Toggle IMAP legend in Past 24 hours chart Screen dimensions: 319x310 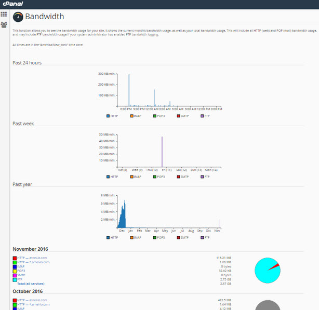click(136, 116)
